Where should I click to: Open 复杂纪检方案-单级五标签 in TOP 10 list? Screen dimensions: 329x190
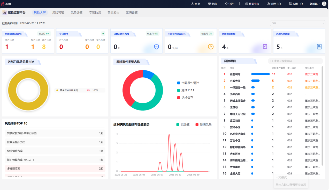55,133
